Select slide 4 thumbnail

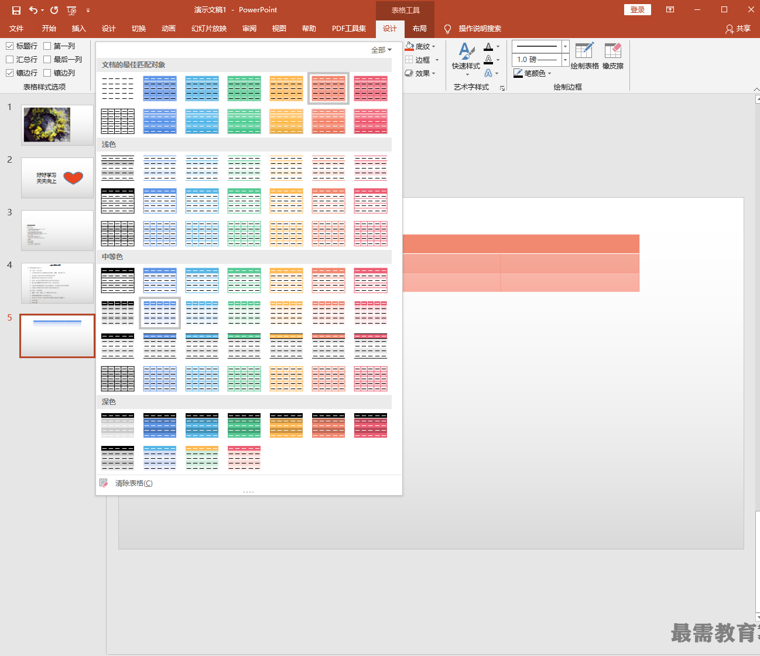coord(57,283)
